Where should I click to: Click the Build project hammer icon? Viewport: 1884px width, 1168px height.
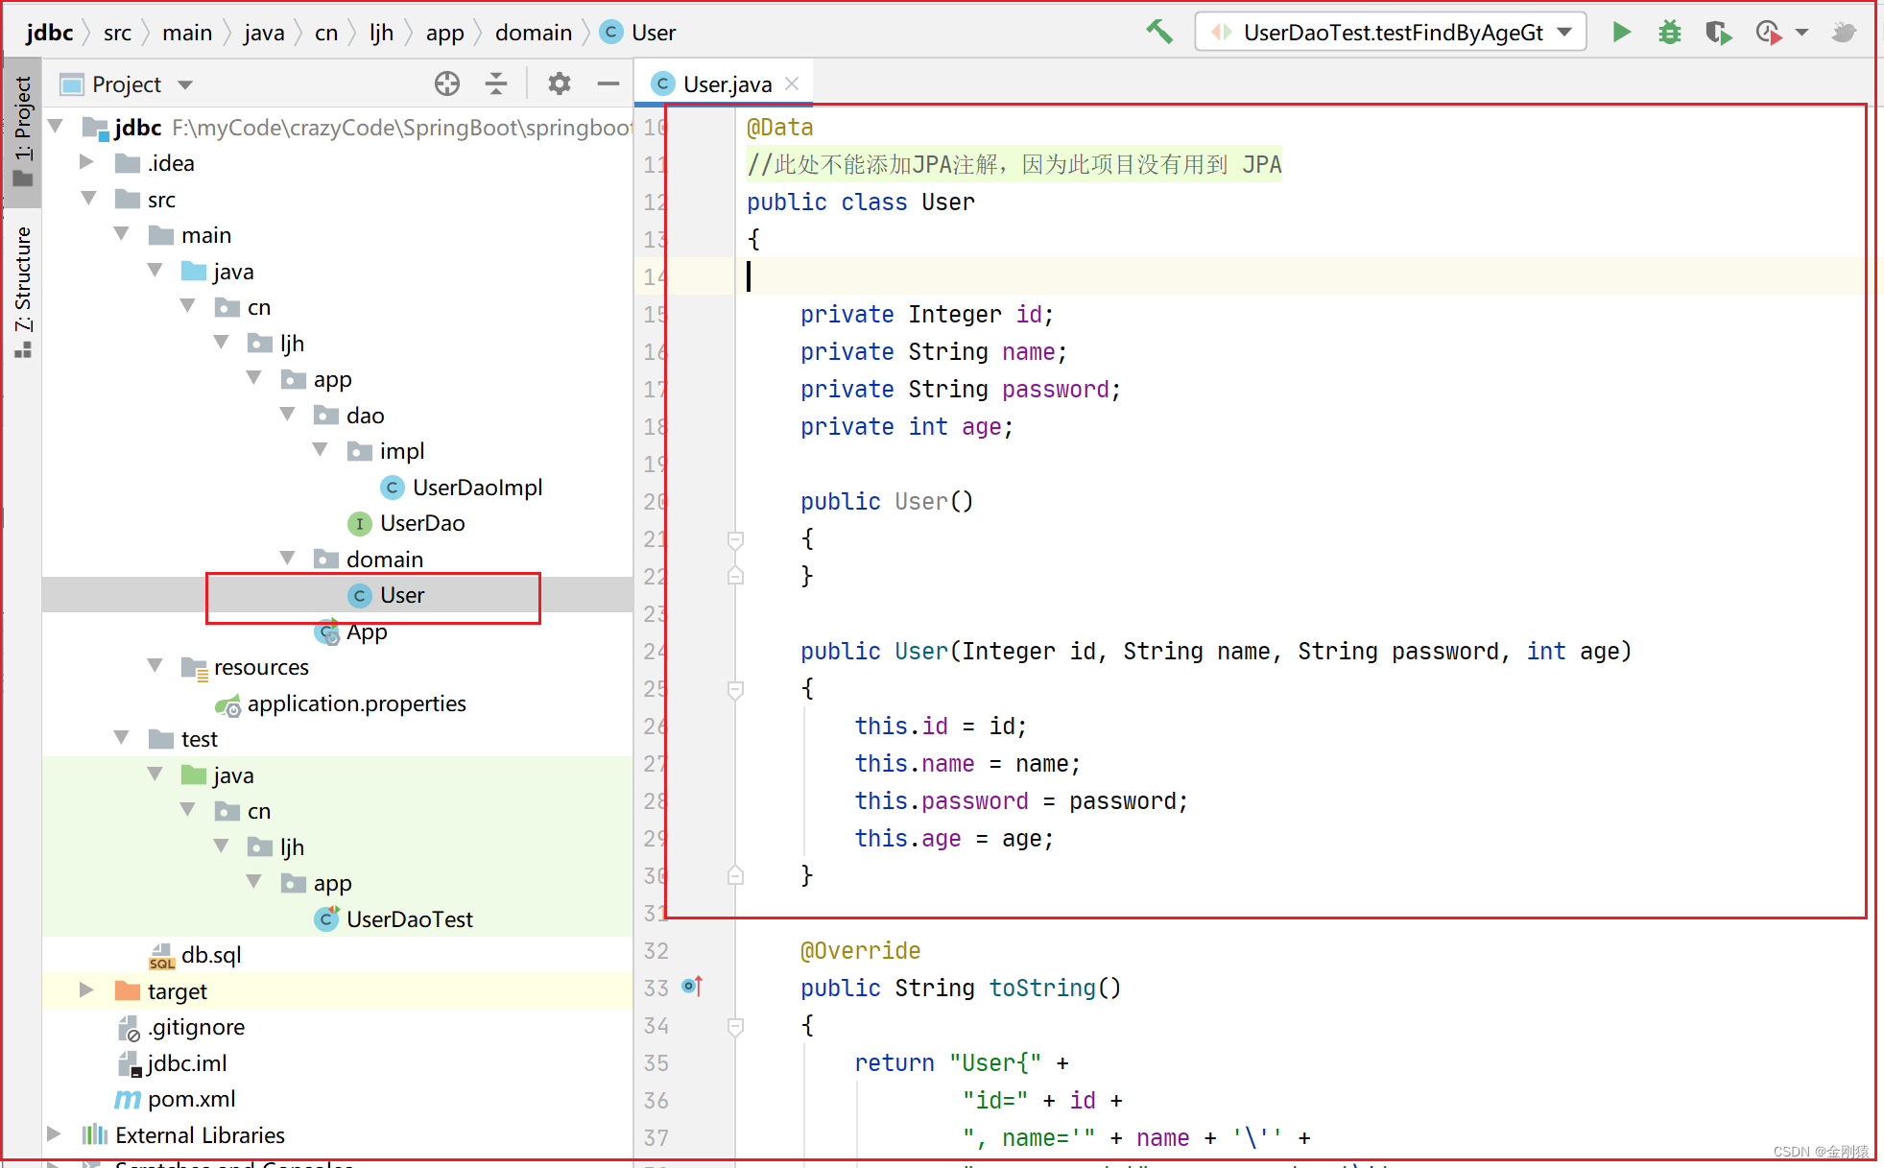pos(1159,32)
